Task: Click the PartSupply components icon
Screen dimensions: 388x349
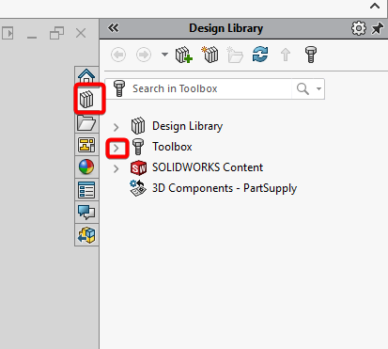Action: (138, 188)
